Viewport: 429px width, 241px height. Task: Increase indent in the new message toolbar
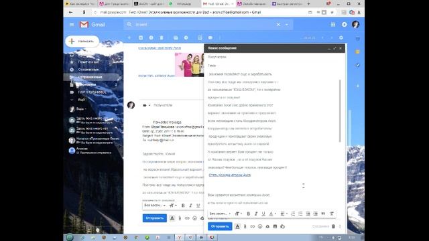(x=316, y=214)
